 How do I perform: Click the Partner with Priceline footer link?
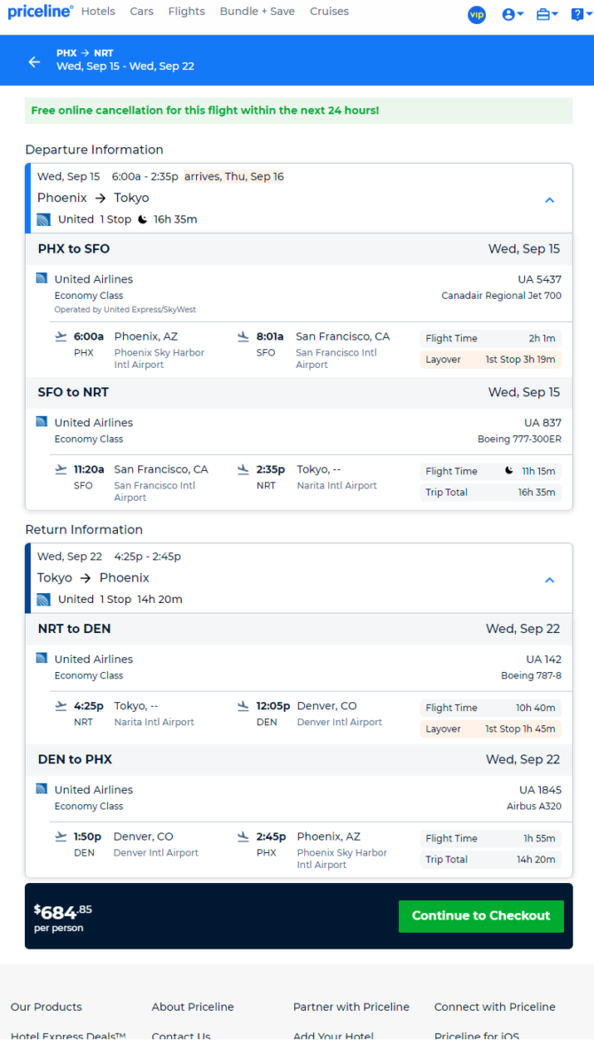tap(351, 1007)
